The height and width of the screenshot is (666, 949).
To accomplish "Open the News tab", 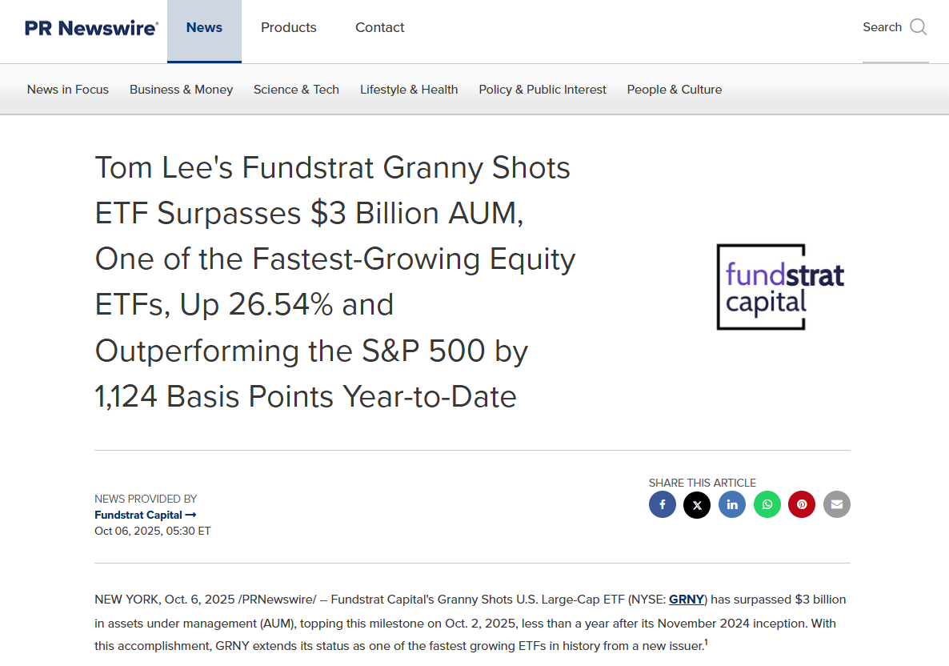I will point(204,28).
